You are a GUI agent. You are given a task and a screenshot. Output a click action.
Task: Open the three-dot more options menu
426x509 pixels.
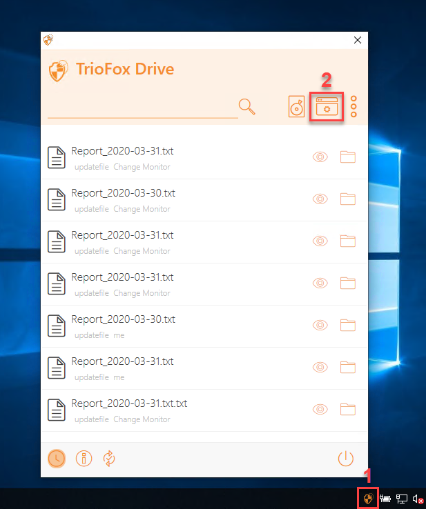(354, 106)
